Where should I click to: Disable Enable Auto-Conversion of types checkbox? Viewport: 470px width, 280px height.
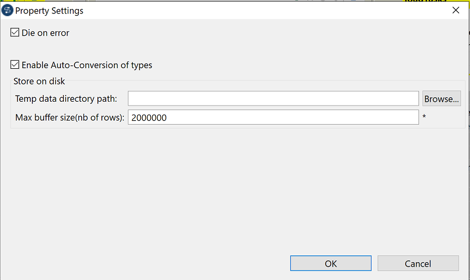tap(15, 65)
